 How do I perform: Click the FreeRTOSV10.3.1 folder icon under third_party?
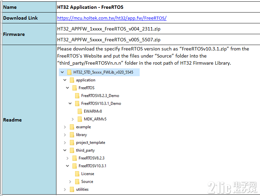75,166
